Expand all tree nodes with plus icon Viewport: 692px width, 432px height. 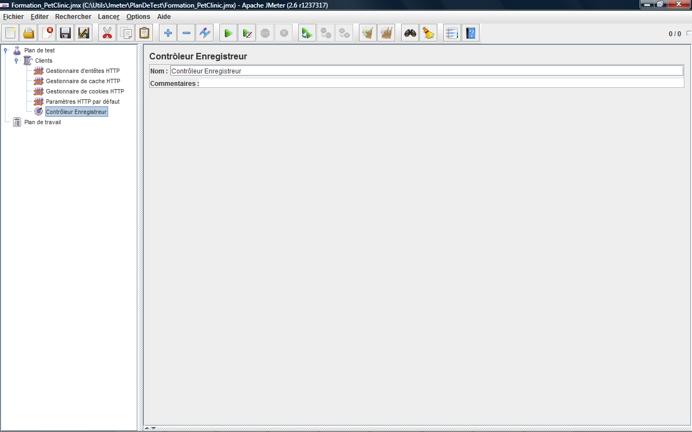click(x=168, y=33)
